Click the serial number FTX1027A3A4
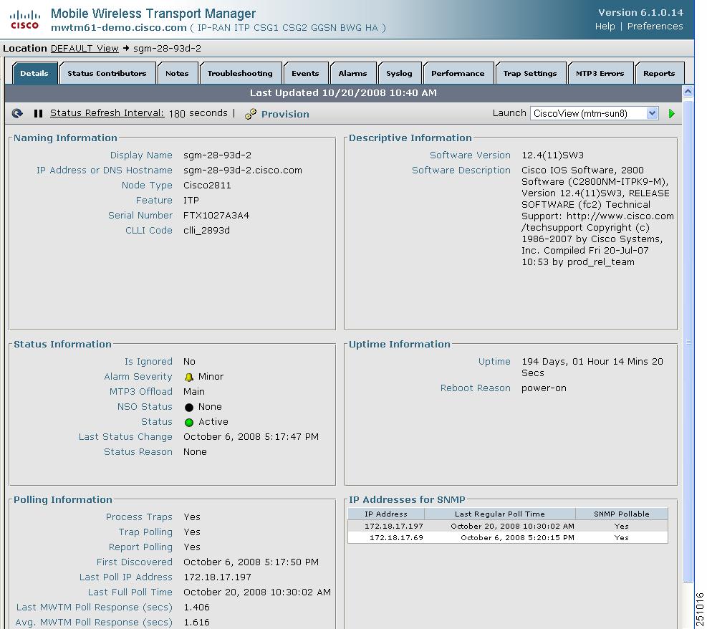Viewport: 707px width, 629px height. click(216, 215)
